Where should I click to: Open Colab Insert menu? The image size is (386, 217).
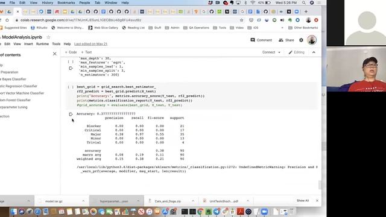[x=28, y=44]
